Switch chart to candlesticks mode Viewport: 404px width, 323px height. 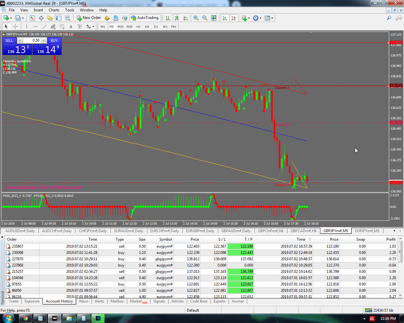[x=177, y=18]
